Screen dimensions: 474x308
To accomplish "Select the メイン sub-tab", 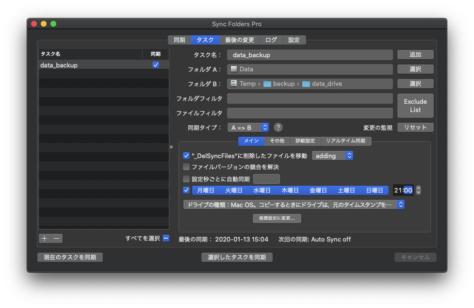I will point(251,141).
